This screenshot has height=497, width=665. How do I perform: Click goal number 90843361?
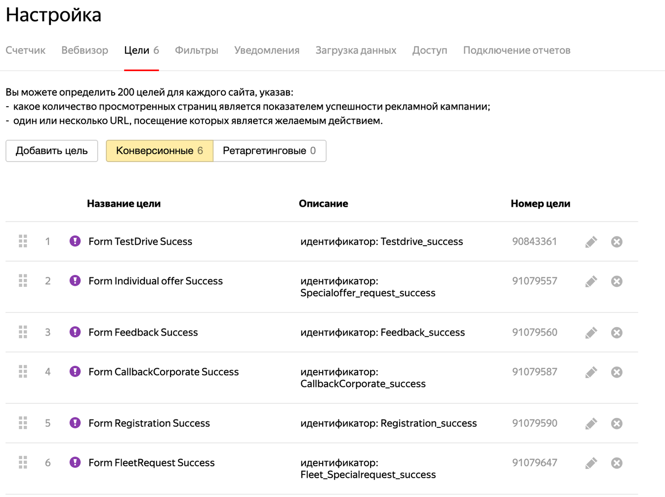535,241
